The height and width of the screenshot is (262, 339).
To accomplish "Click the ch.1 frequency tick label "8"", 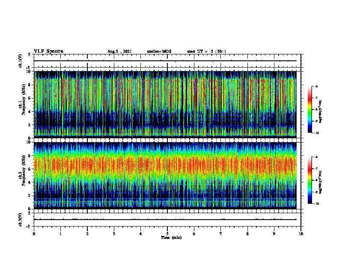I will tap(30, 85).
